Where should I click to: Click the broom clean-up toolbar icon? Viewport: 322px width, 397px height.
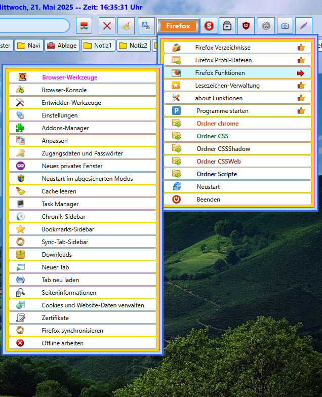(126, 26)
